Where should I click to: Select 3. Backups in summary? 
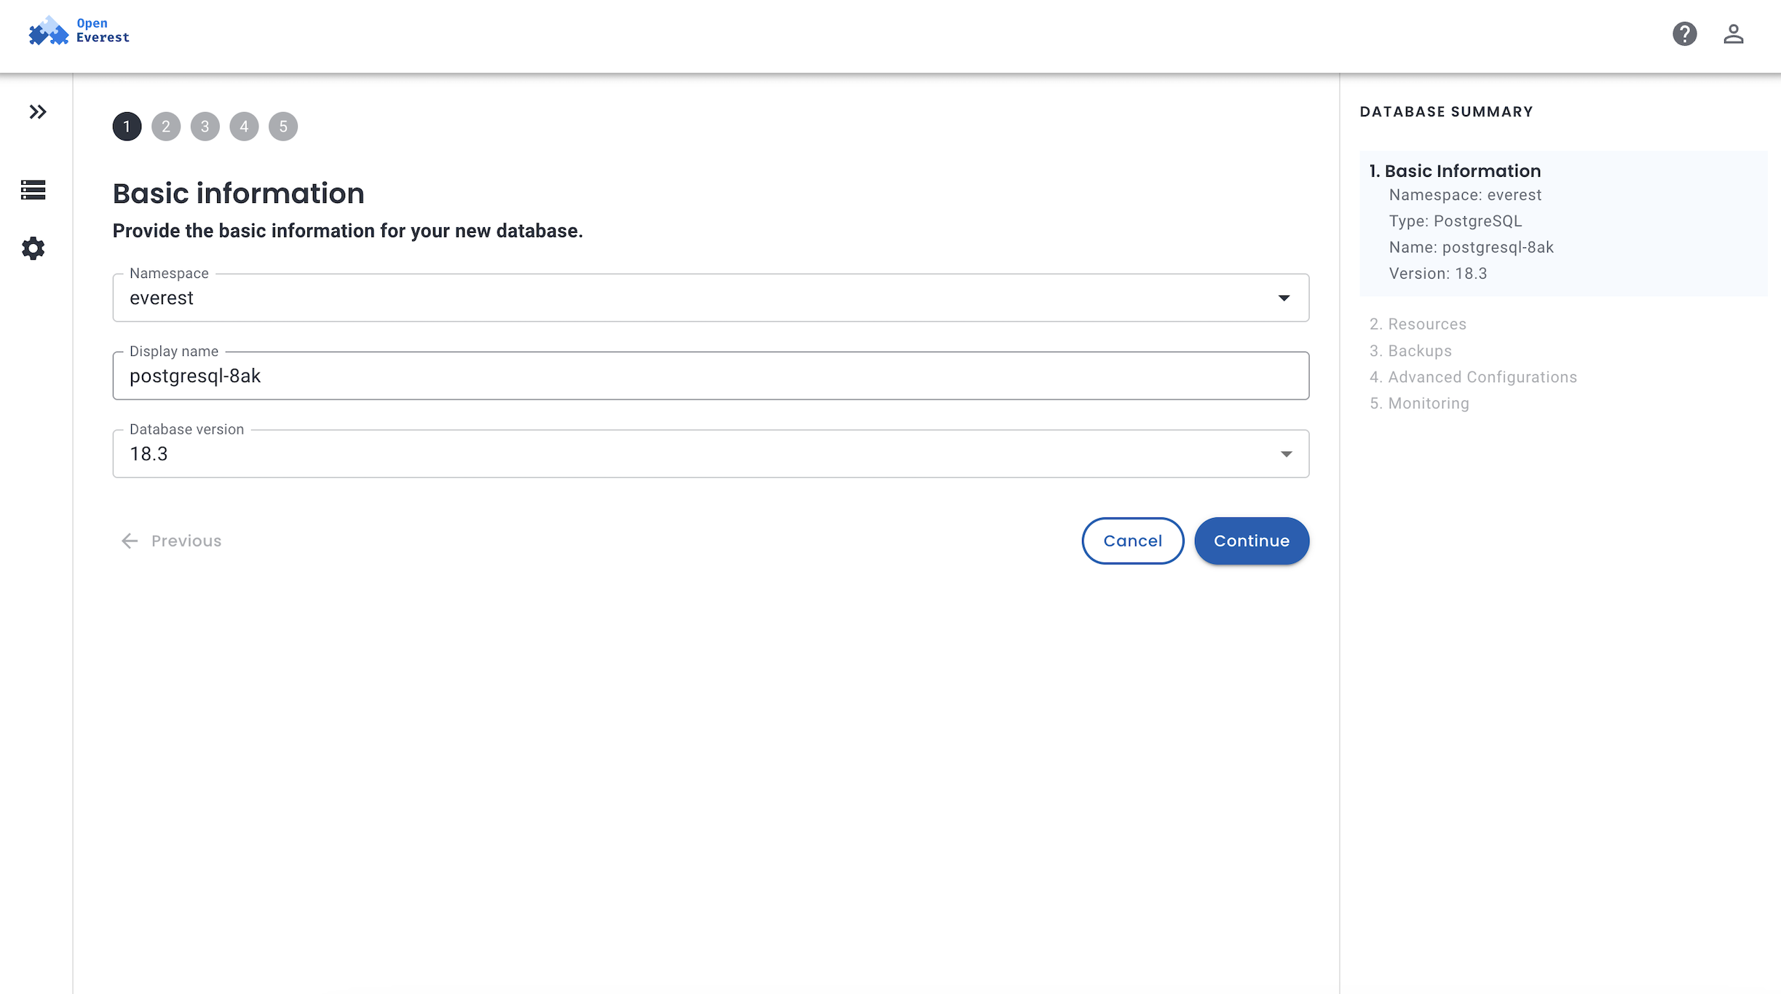click(x=1410, y=351)
